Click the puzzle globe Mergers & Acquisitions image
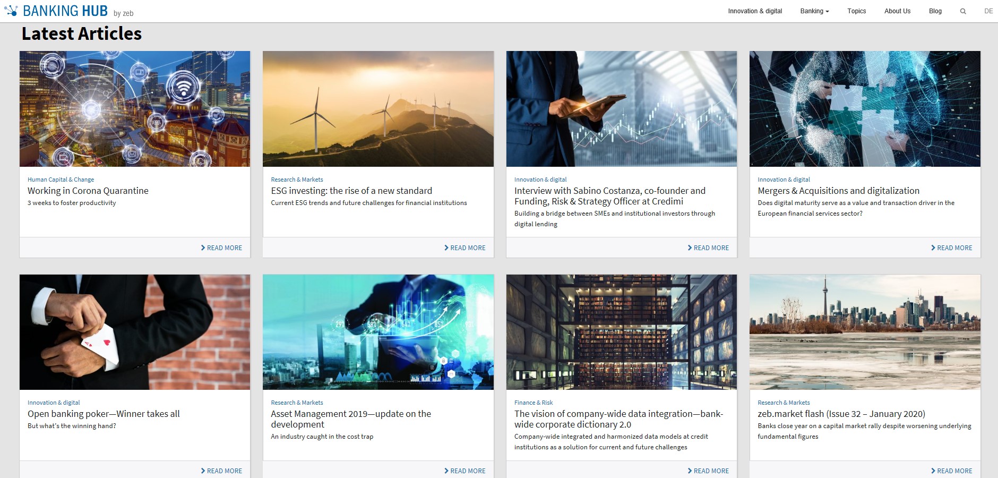The height and width of the screenshot is (478, 998). pos(865,109)
